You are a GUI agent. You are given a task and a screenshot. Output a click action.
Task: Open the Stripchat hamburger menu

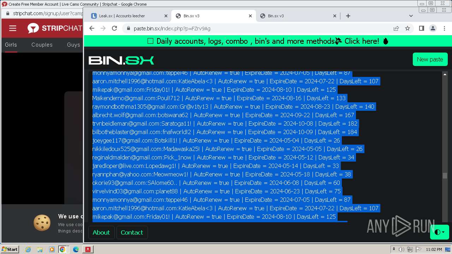pos(13,28)
